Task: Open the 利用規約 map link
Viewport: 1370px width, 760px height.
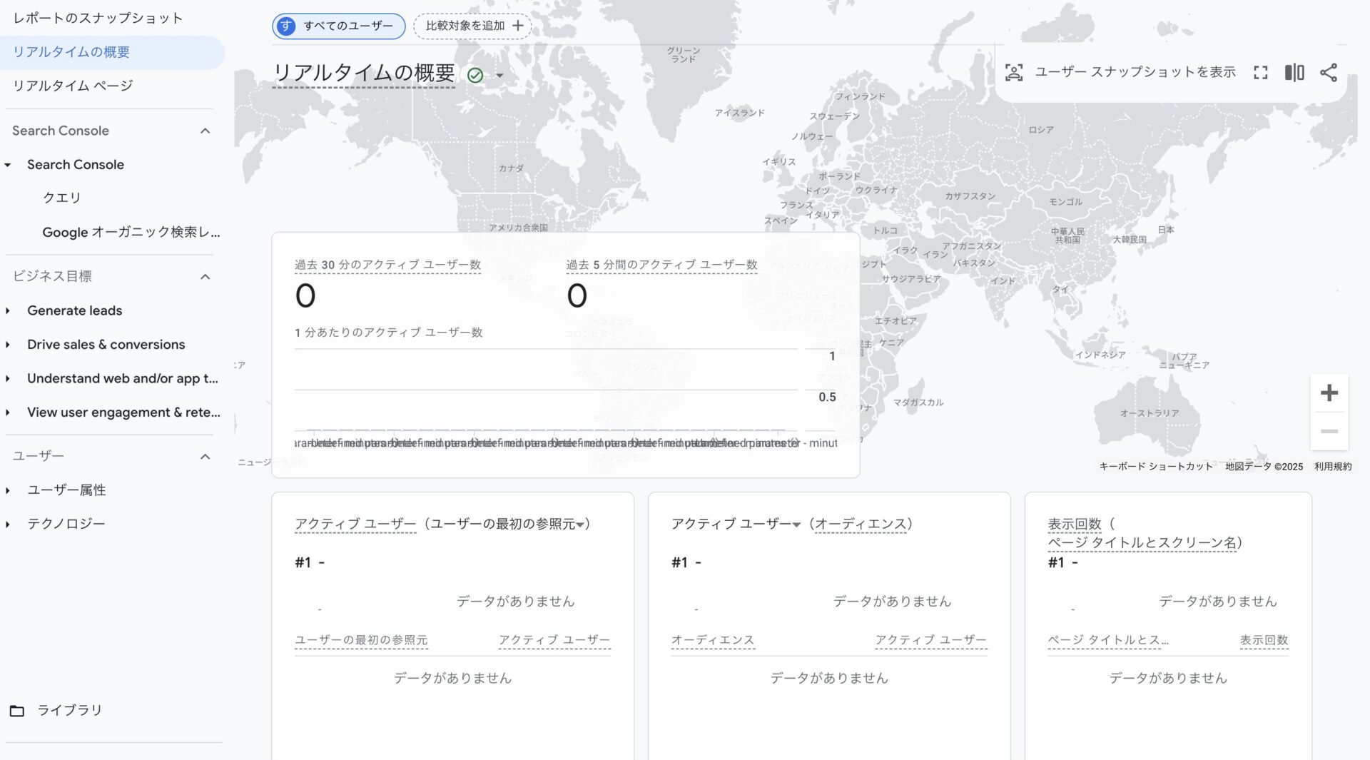Action: 1332,467
